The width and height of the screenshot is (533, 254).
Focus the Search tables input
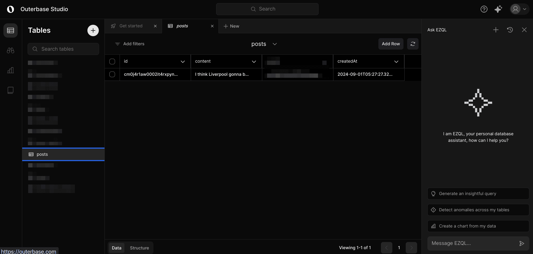[63, 49]
